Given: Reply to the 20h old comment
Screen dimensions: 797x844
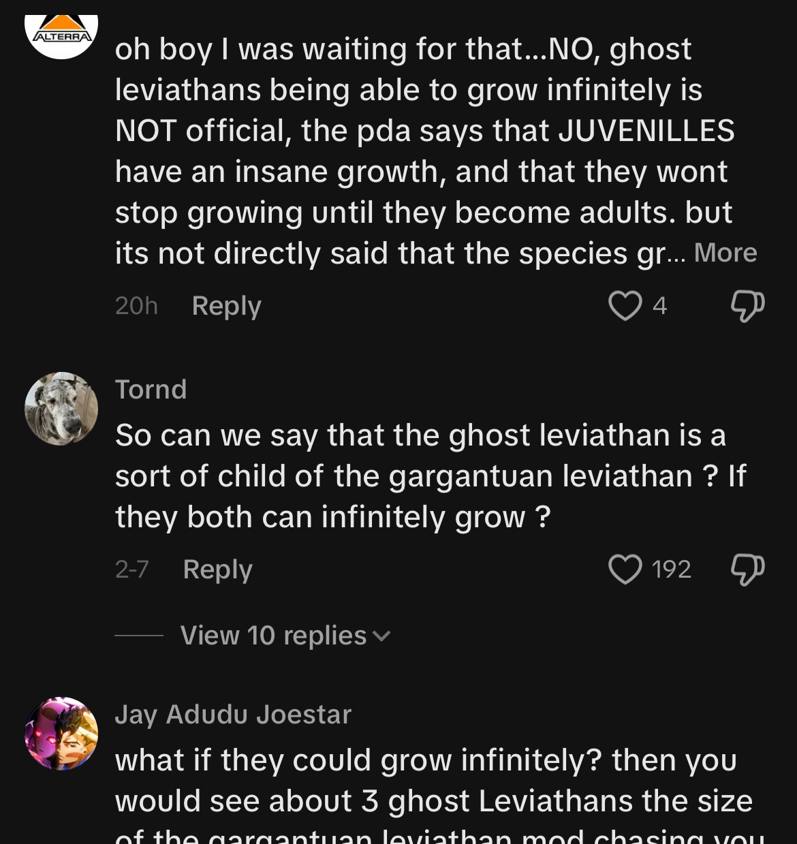Looking at the screenshot, I should (226, 306).
